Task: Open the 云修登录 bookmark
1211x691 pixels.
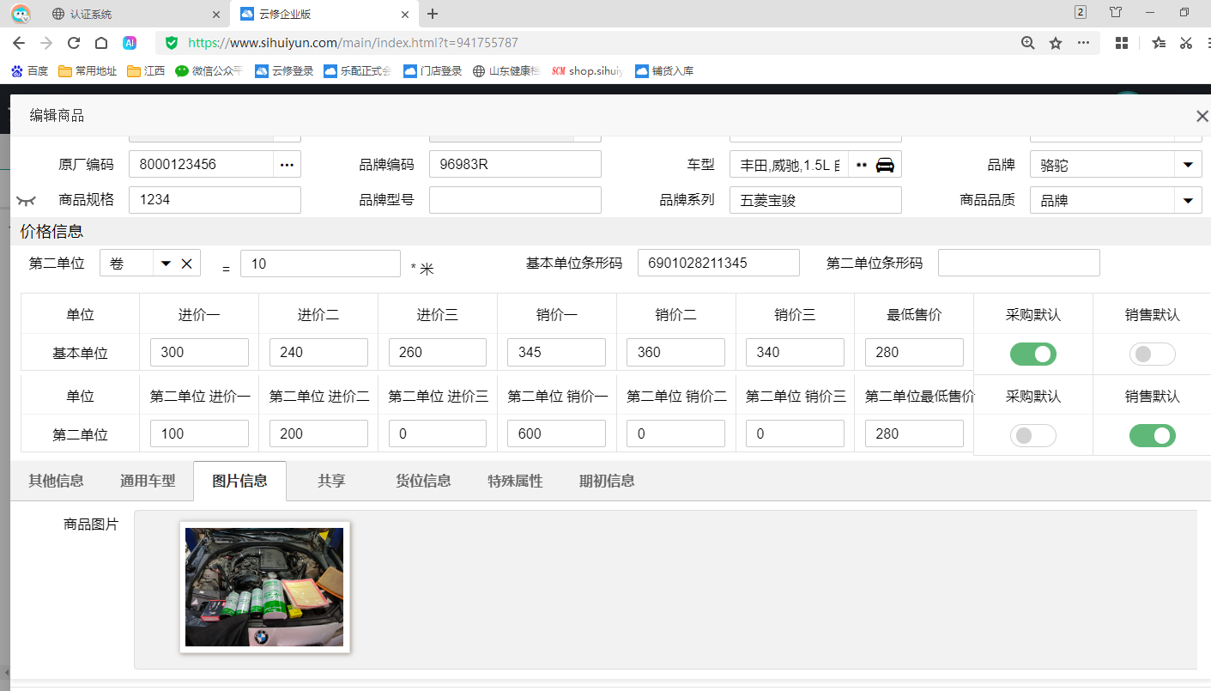Action: (284, 71)
